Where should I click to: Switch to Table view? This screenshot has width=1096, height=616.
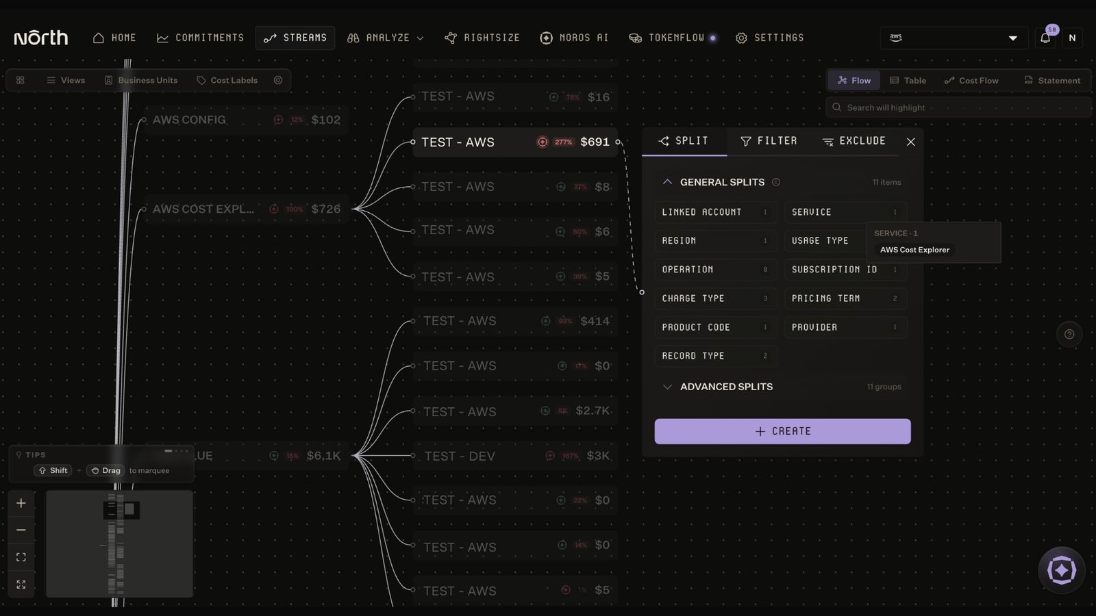pyautogui.click(x=908, y=80)
